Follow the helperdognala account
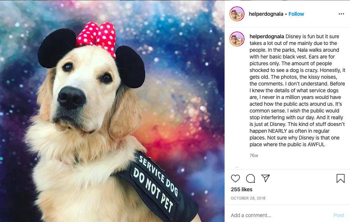The height and width of the screenshot is (222, 350). tap(296, 14)
